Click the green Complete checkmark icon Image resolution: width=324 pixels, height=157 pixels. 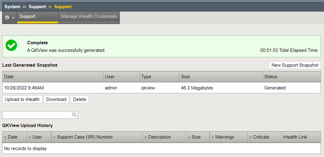tap(11, 45)
